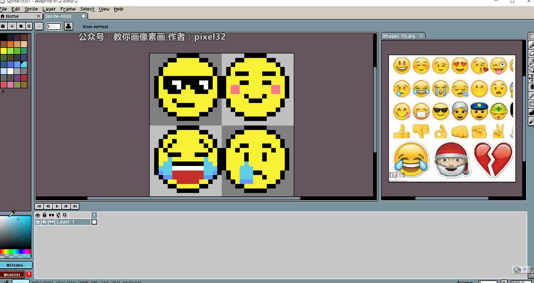Screen dimensions: 534x283
Task: Open the Help menu
Action: click(118, 9)
